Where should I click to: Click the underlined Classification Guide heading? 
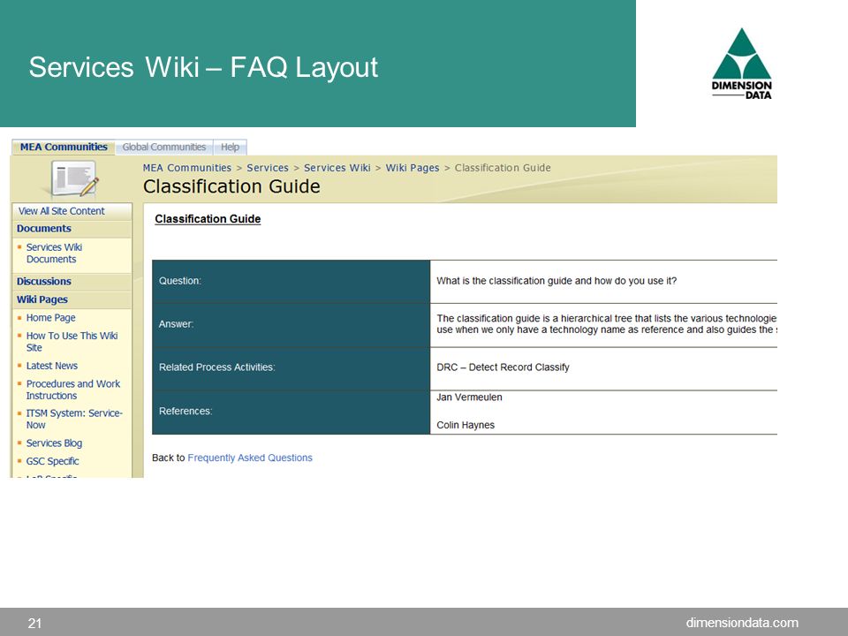click(x=208, y=219)
